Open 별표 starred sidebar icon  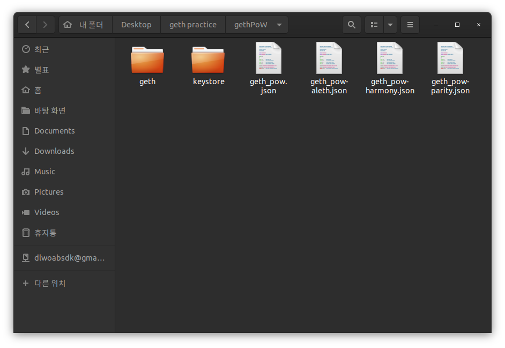[x=26, y=69]
